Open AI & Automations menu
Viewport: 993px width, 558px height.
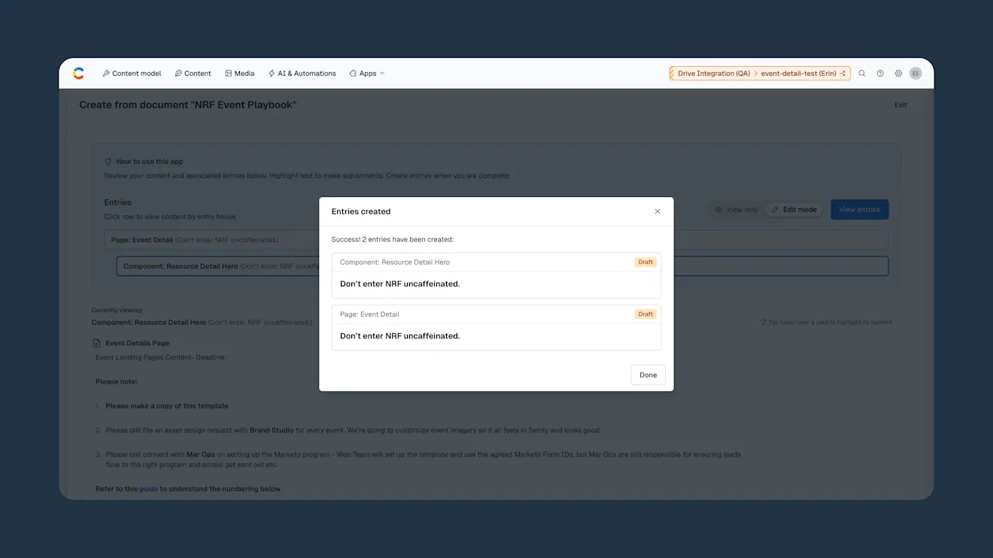click(302, 74)
